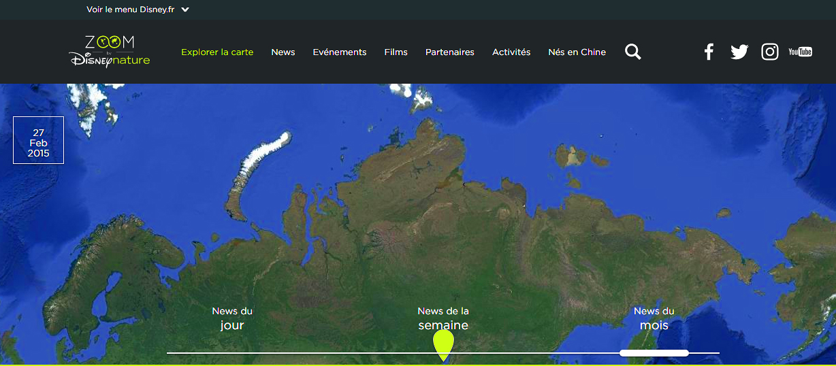The height and width of the screenshot is (366, 836).
Task: Open the Evénements menu item
Action: [340, 52]
